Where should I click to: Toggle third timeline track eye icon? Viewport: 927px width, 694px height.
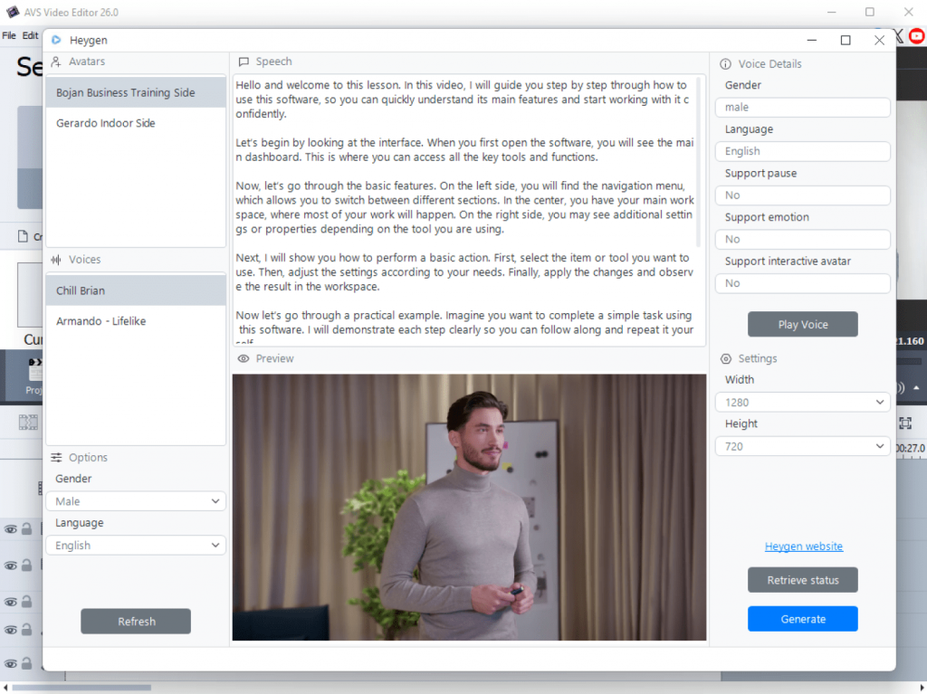[x=11, y=602]
